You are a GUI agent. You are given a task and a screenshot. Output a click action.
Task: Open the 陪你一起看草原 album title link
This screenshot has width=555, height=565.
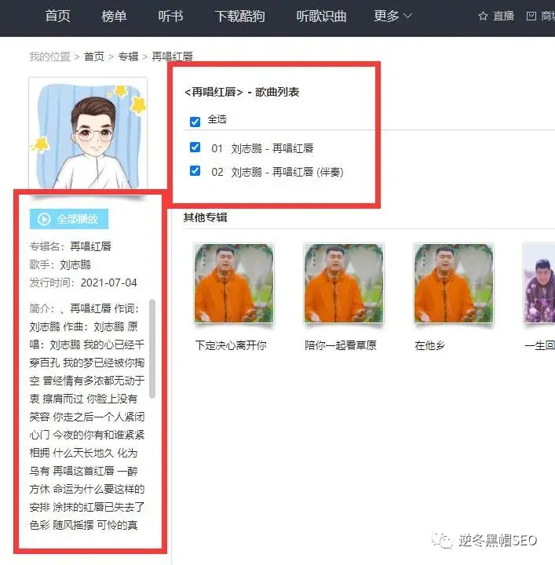[x=341, y=345]
